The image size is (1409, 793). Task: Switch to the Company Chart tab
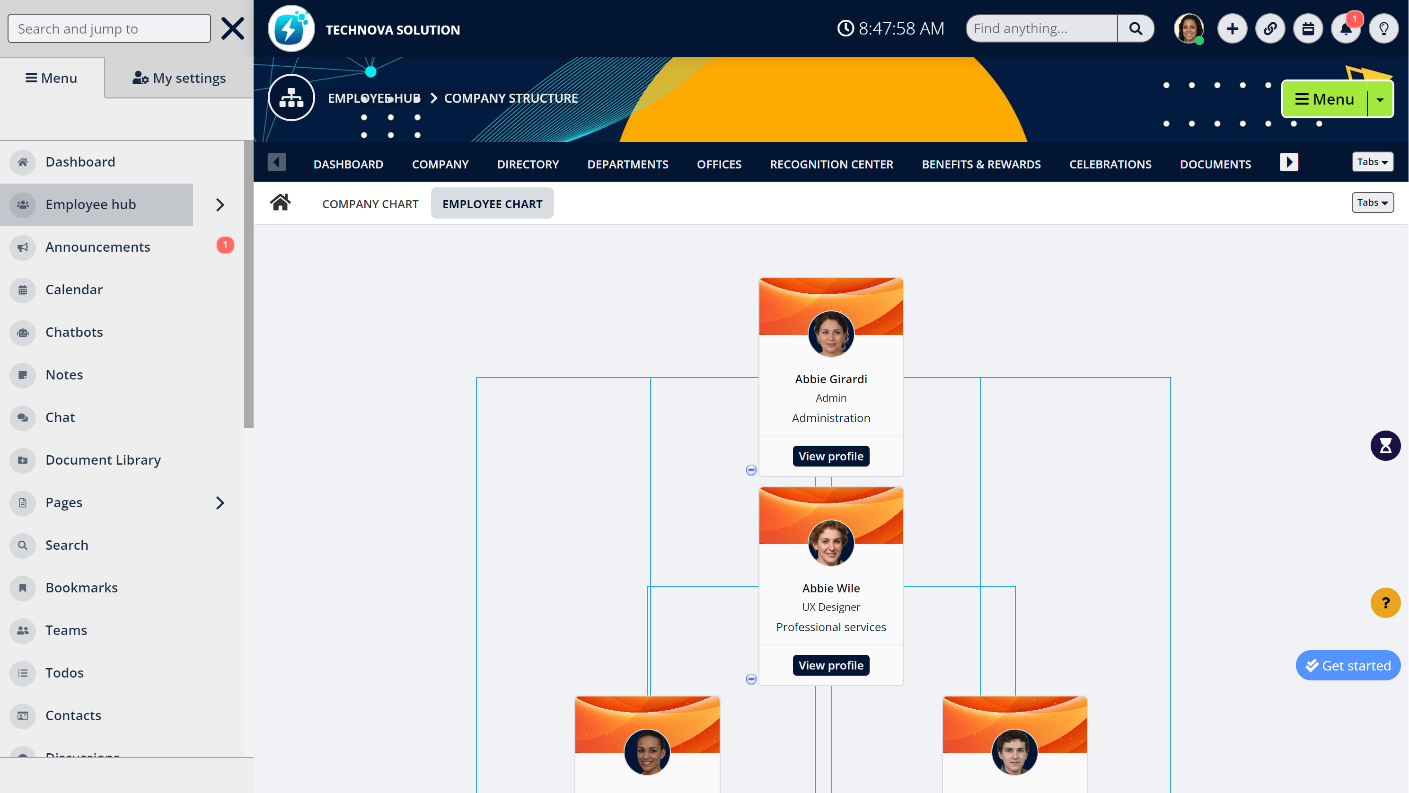pos(370,203)
